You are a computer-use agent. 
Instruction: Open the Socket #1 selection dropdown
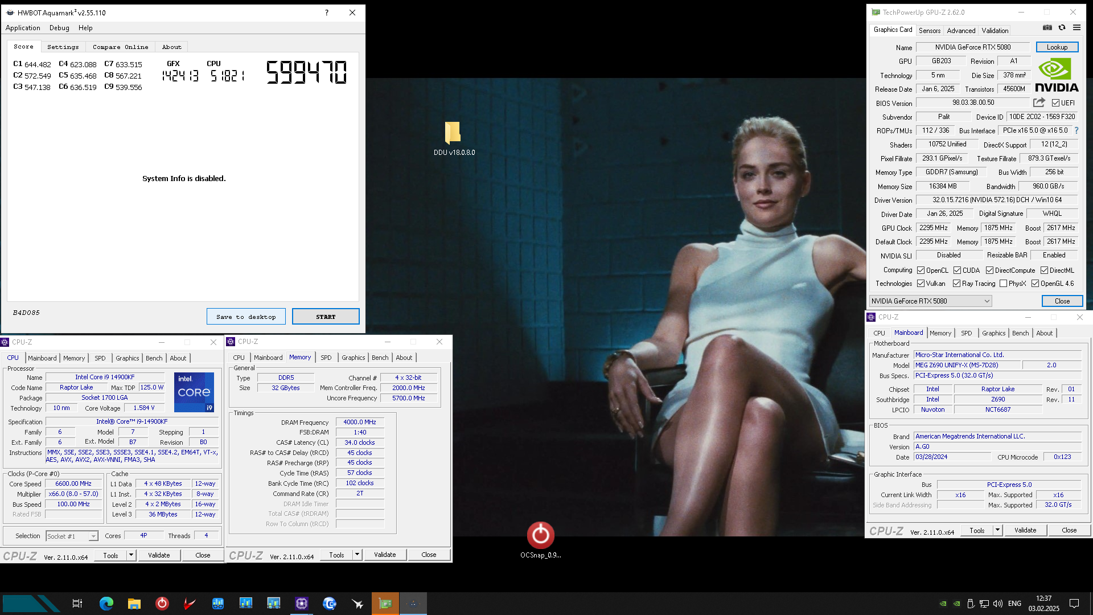click(72, 536)
